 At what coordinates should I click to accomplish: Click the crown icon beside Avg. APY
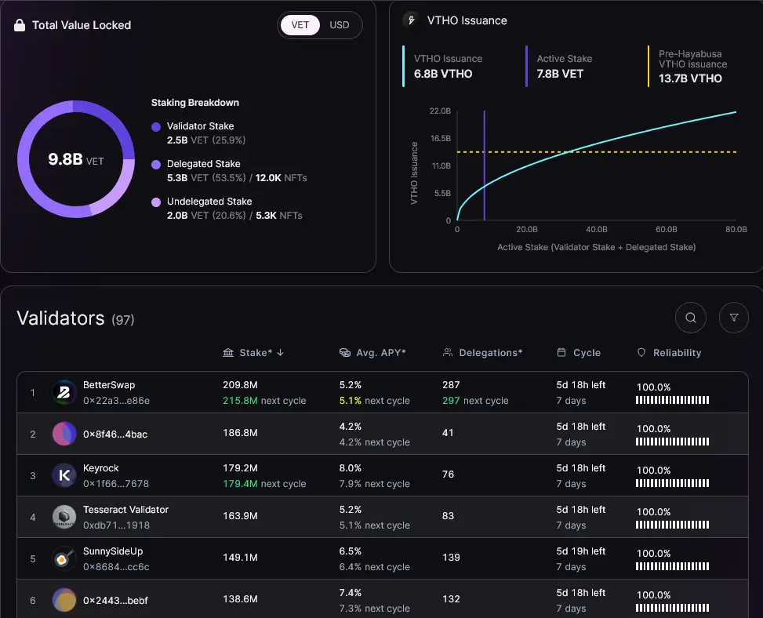coord(345,352)
